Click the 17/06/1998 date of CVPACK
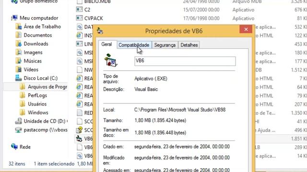307x172 pixels. (x=201, y=18)
